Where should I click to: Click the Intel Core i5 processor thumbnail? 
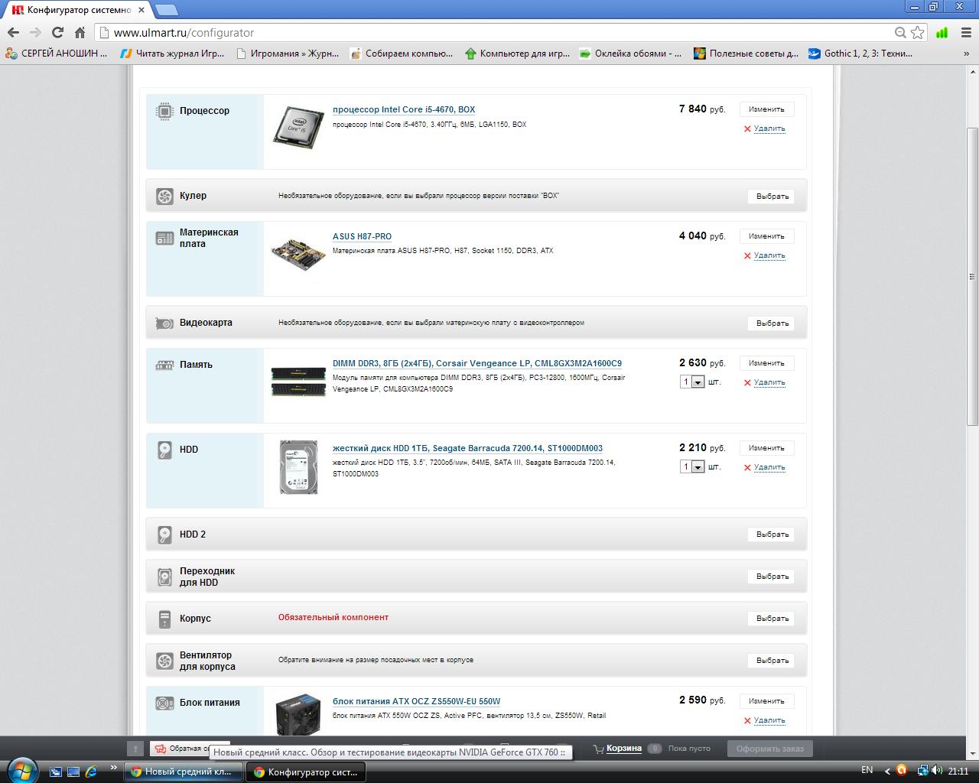click(x=298, y=126)
